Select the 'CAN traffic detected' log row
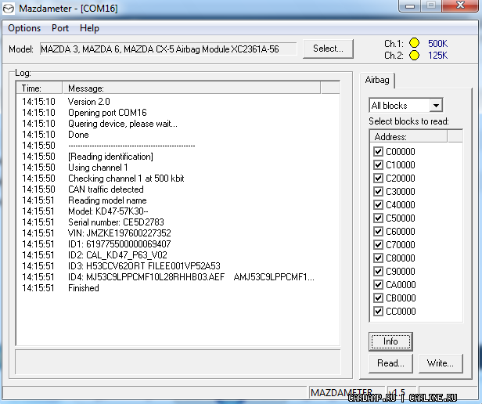 [178, 189]
